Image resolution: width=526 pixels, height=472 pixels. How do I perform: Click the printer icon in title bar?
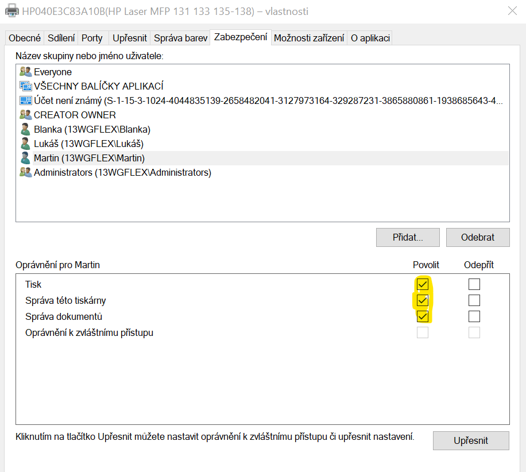pyautogui.click(x=11, y=11)
